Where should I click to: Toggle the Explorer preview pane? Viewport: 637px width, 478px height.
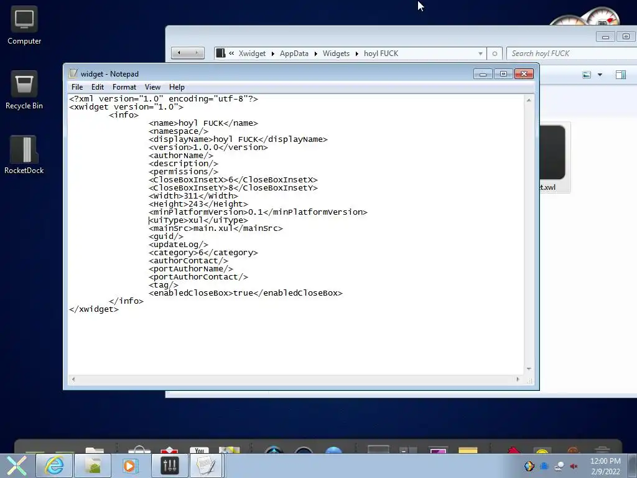coord(621,75)
